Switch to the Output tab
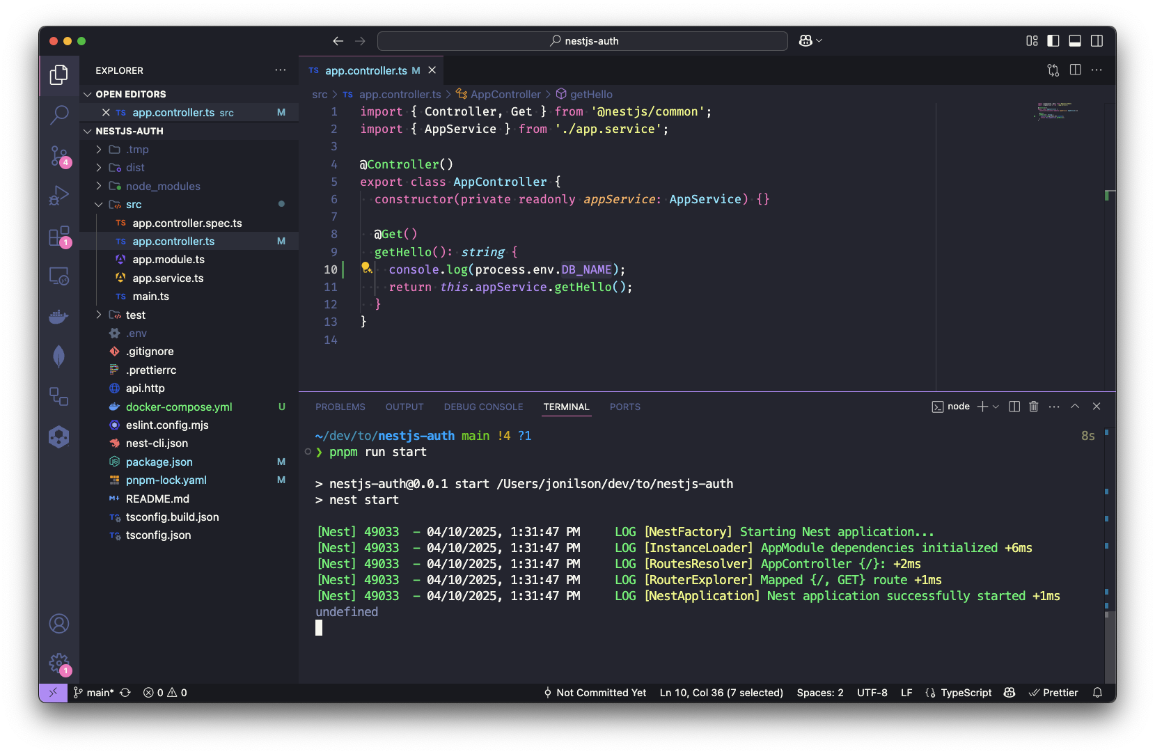Viewport: 1155px width, 754px height. [x=404, y=407]
